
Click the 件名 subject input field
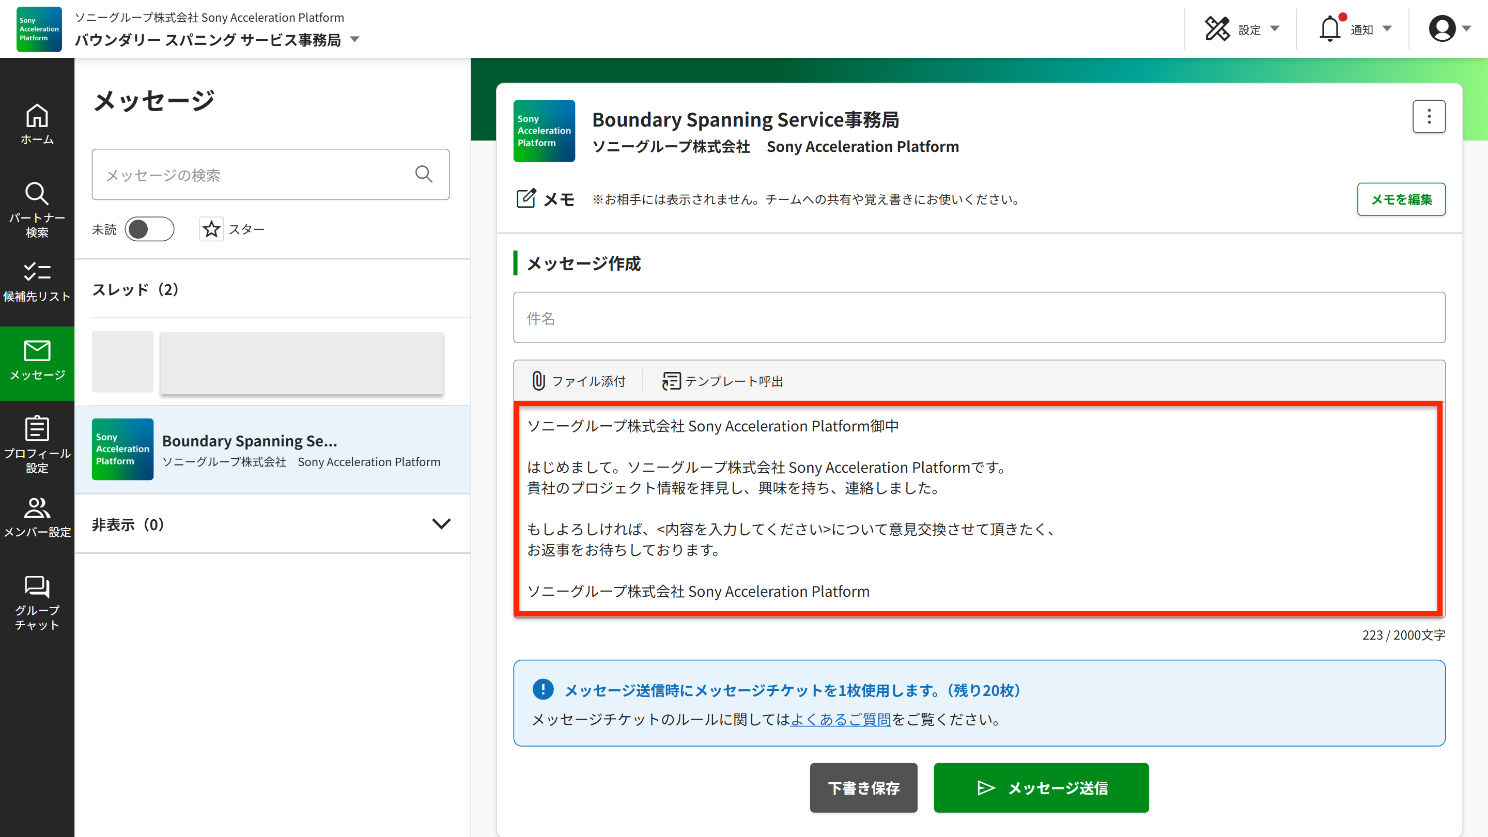click(979, 318)
